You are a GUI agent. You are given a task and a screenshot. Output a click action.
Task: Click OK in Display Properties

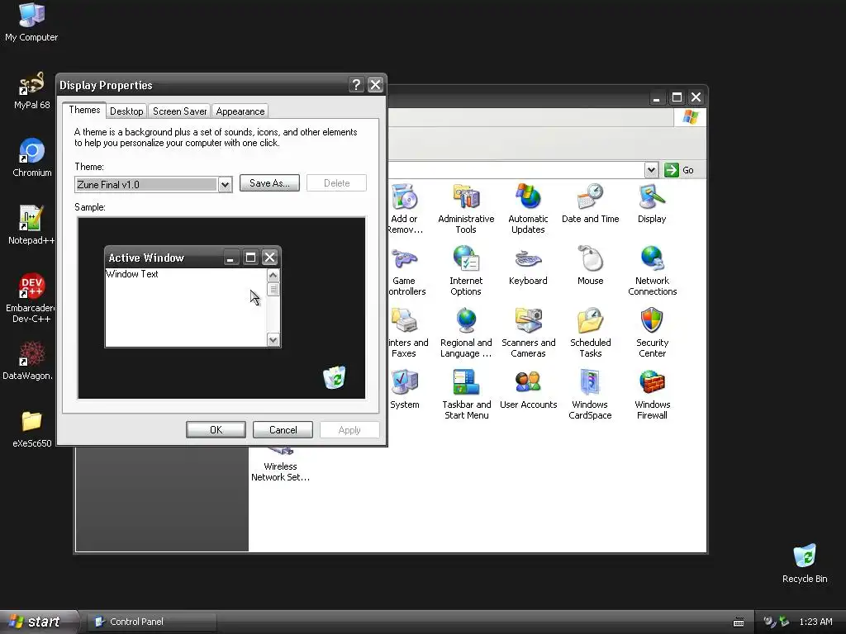(216, 429)
